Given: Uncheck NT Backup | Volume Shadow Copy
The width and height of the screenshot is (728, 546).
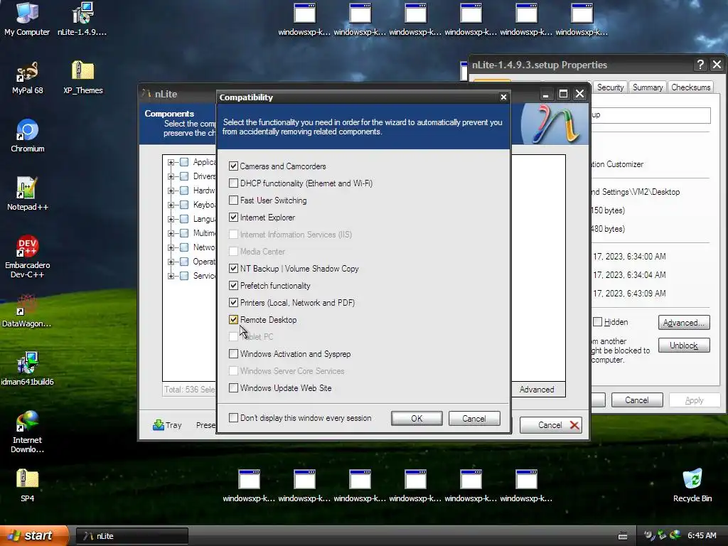Looking at the screenshot, I should tap(233, 268).
